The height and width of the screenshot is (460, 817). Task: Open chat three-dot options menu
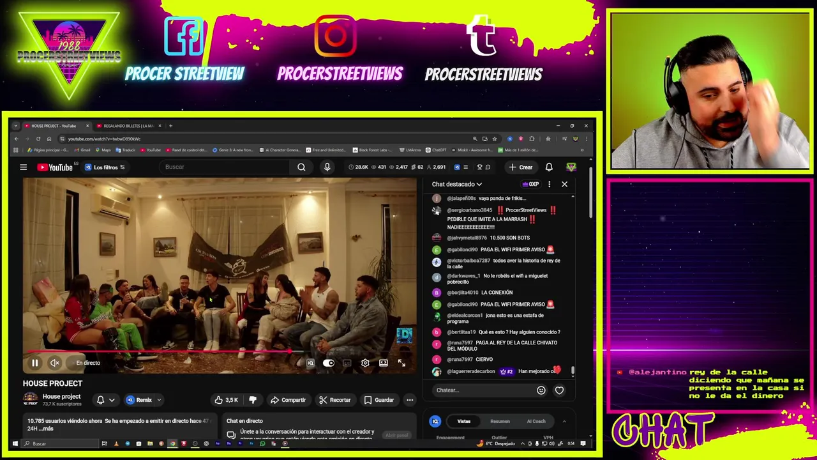click(549, 184)
